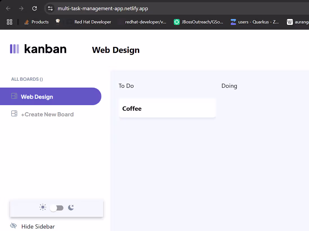This screenshot has width=309, height=231.
Task: Open the Coffee task card
Action: (x=167, y=108)
